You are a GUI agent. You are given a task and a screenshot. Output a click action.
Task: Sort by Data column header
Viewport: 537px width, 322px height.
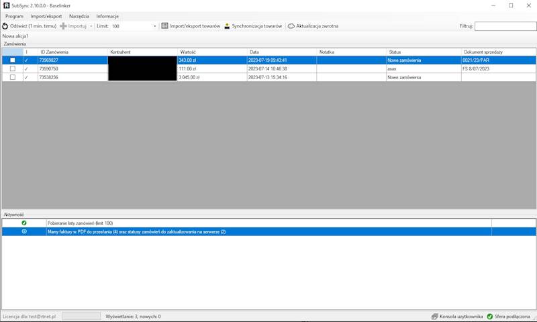click(282, 52)
